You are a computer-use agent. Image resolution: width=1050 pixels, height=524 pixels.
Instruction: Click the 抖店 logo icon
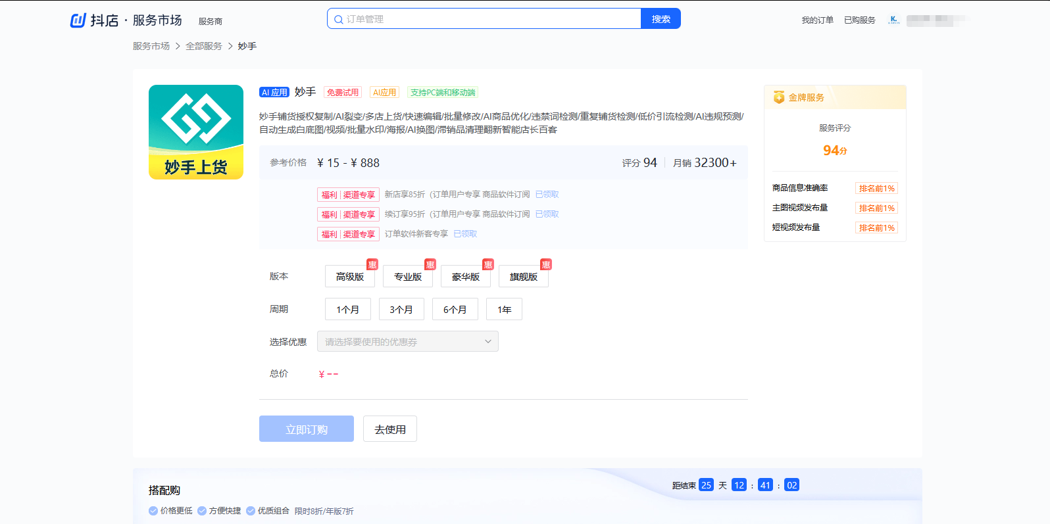[78, 20]
